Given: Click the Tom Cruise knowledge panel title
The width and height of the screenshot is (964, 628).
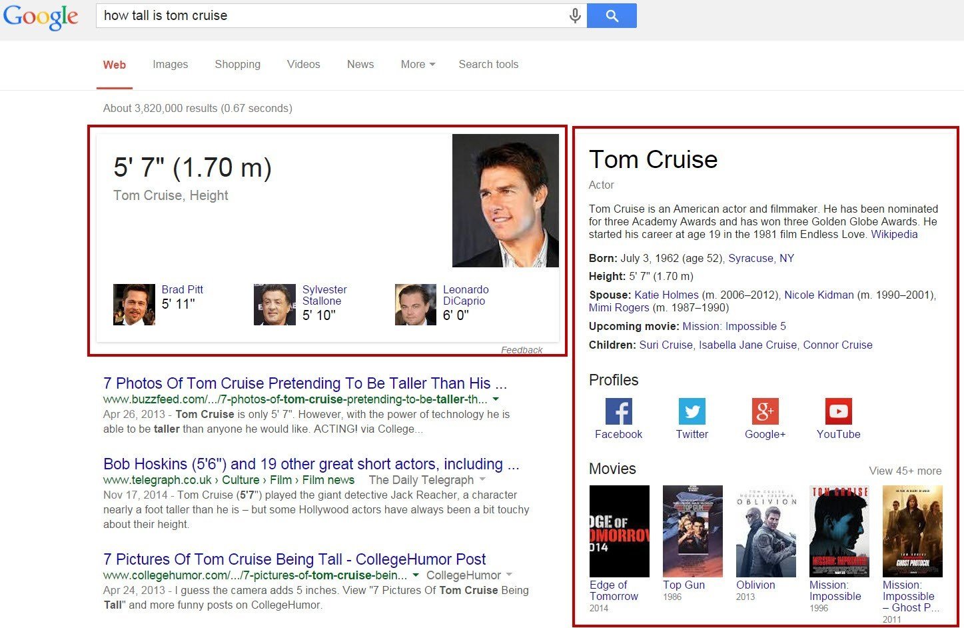Looking at the screenshot, I should pyautogui.click(x=653, y=159).
